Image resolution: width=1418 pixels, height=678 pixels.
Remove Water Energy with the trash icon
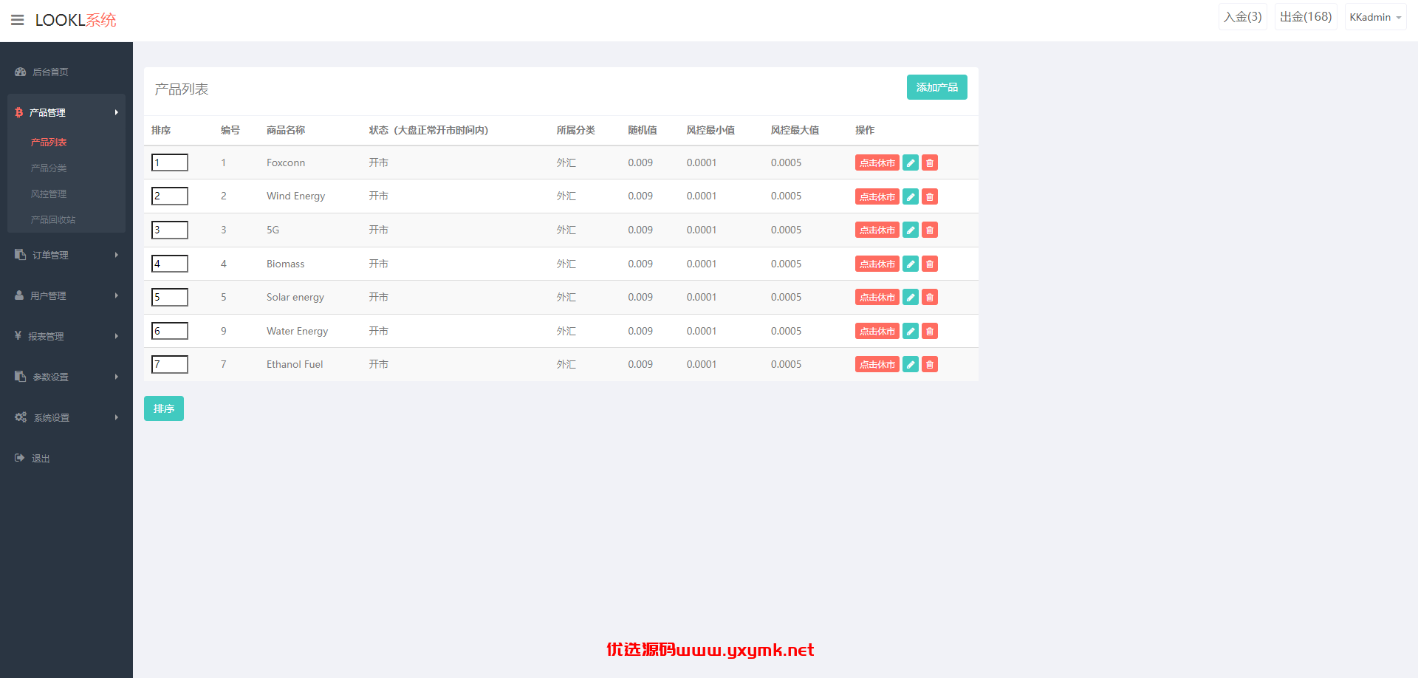[x=930, y=331]
